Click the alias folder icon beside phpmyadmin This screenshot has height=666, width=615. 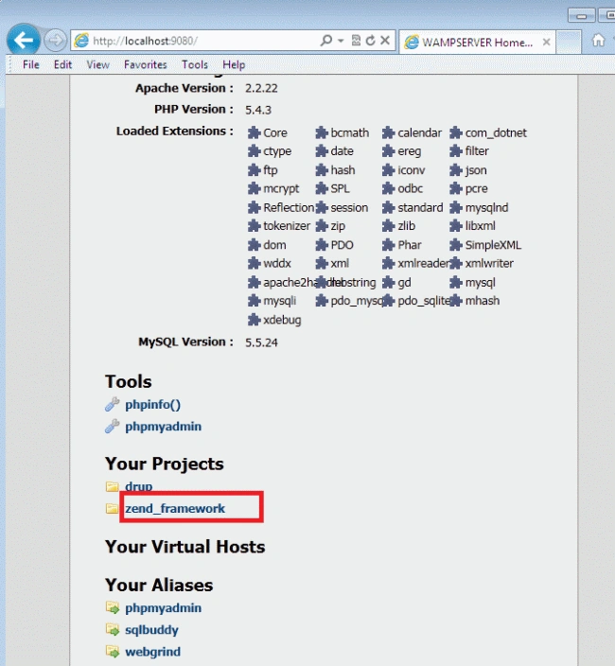click(113, 607)
